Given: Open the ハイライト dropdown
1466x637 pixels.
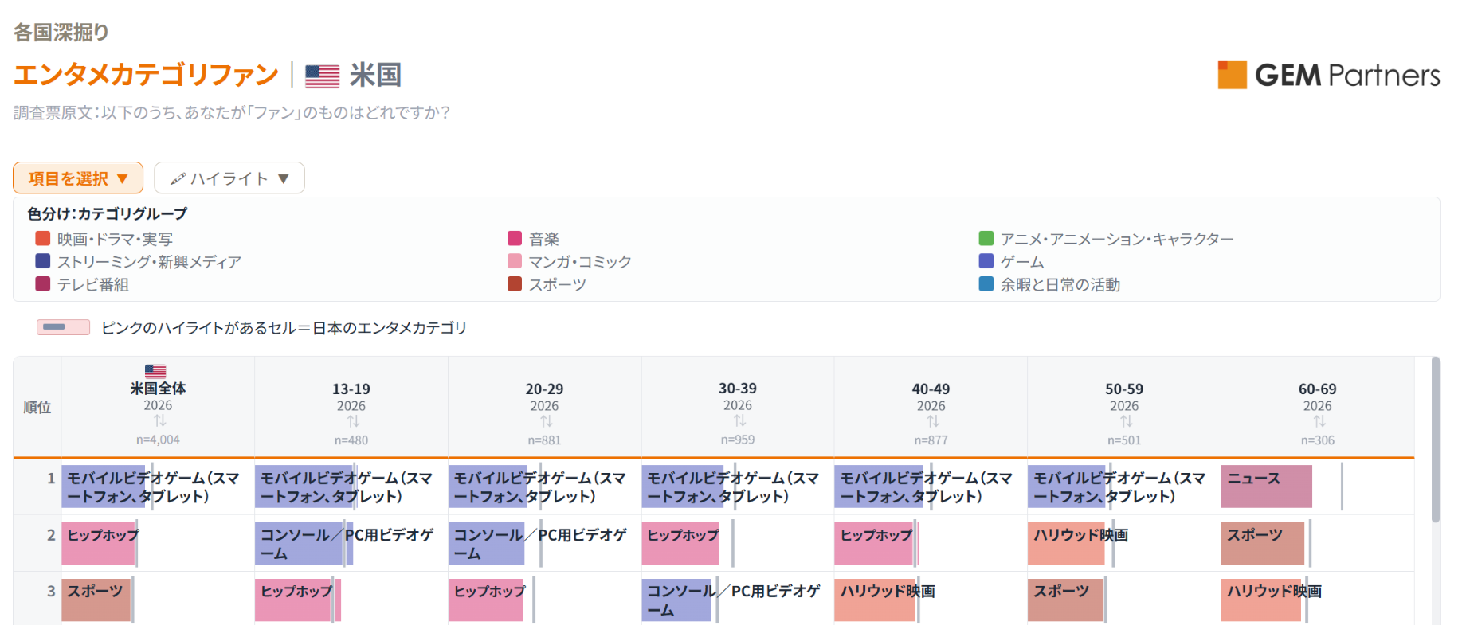Looking at the screenshot, I should point(229,178).
